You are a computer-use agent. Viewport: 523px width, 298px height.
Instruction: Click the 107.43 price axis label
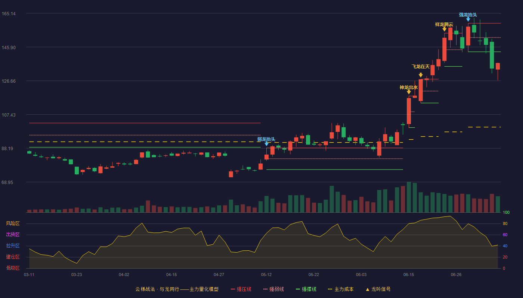(x=9, y=115)
